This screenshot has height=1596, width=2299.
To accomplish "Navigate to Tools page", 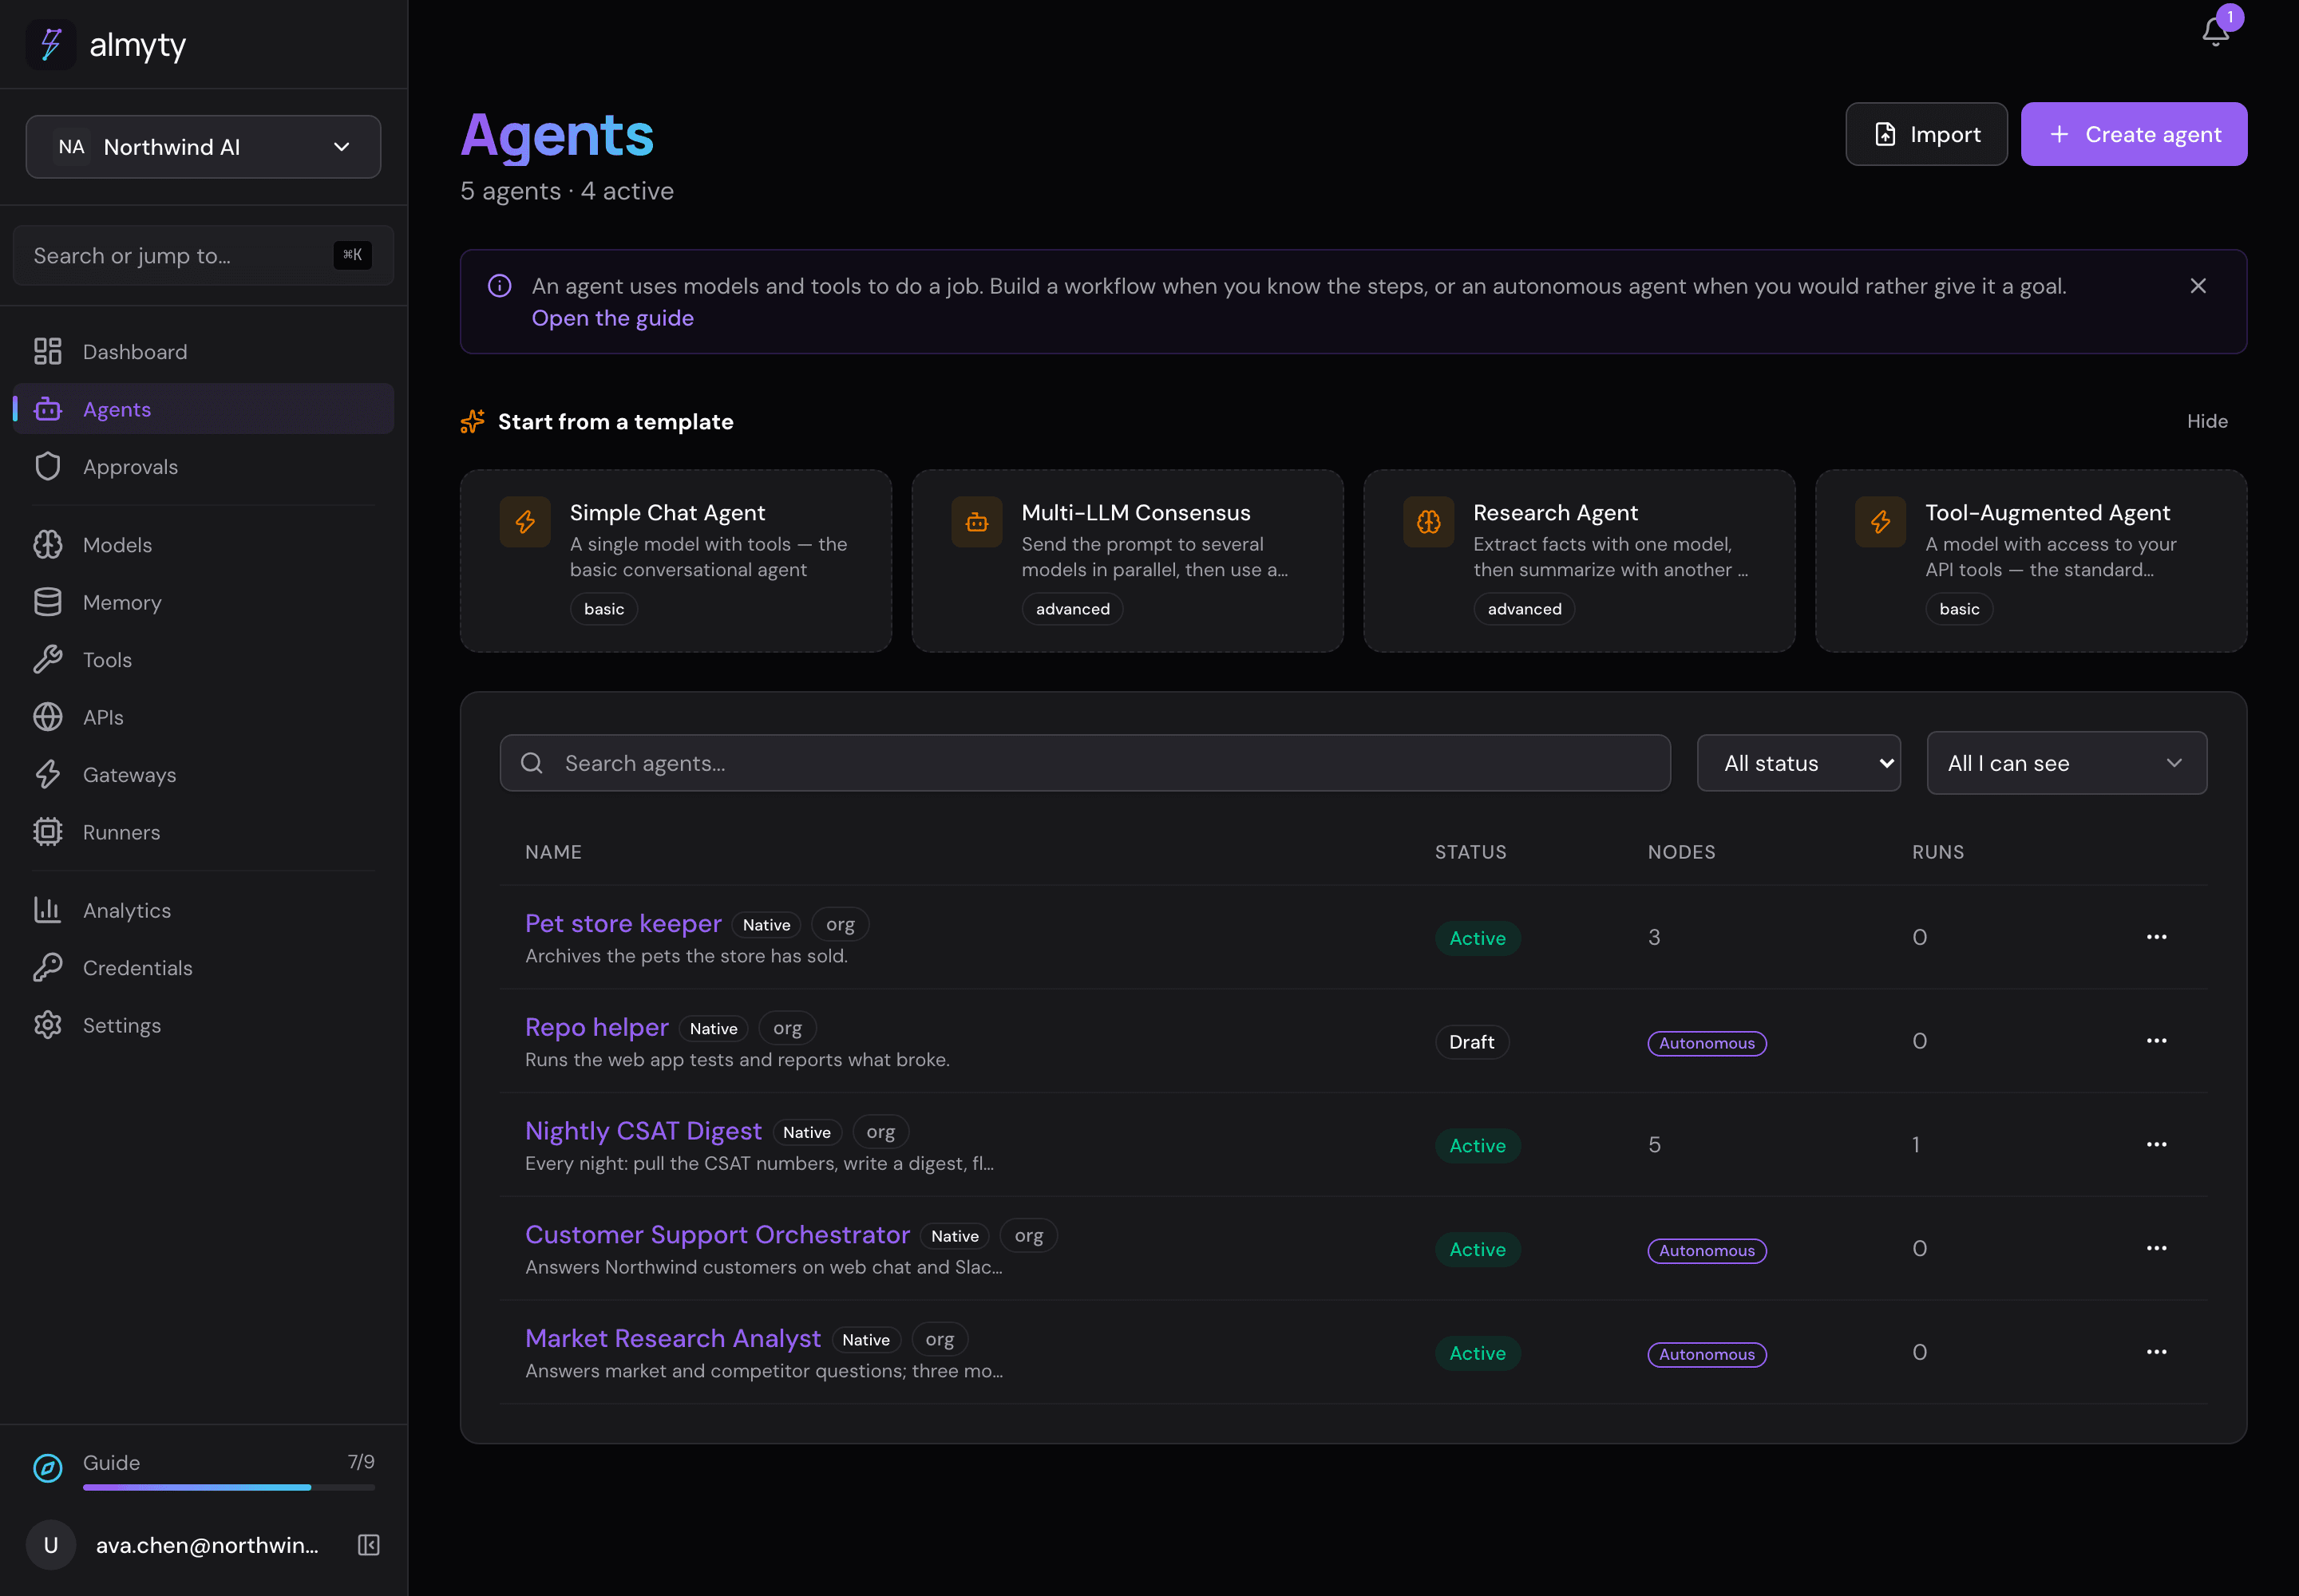I will (203, 660).
